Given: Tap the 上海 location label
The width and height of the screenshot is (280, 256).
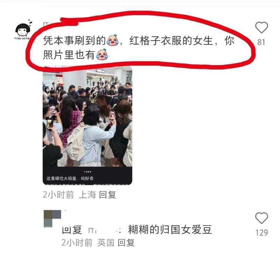Looking at the screenshot, I should click(87, 195).
